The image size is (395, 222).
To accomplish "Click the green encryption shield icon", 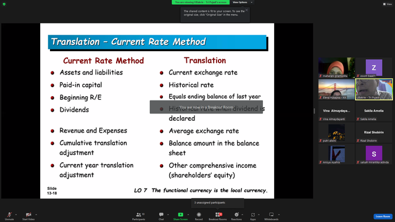I will [4, 4].
